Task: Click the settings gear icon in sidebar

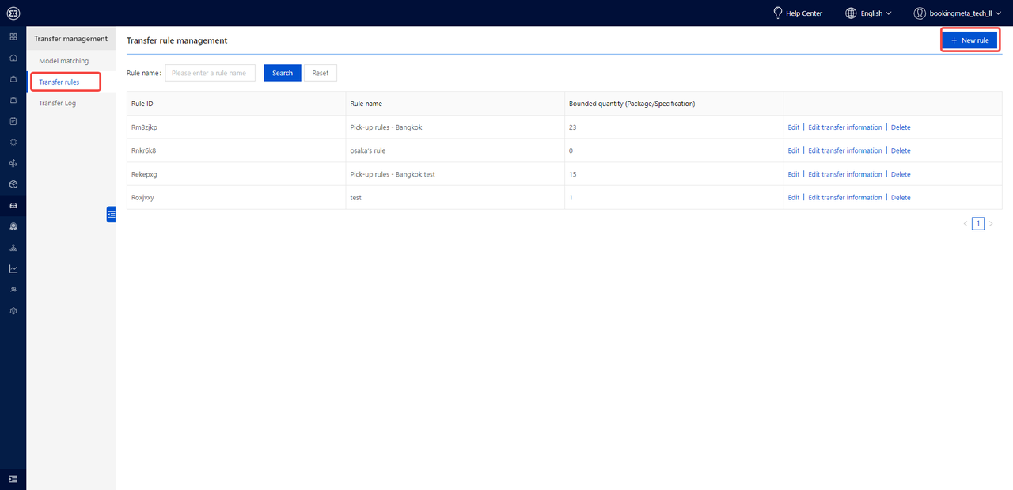Action: pos(13,311)
